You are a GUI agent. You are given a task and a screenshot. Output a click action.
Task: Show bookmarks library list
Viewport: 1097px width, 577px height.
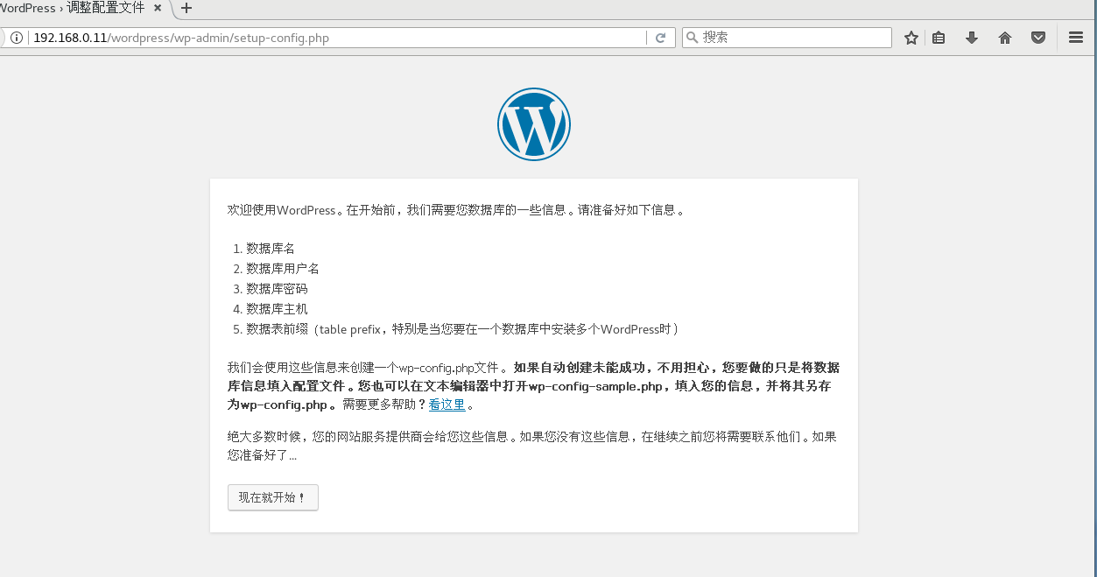click(x=939, y=38)
